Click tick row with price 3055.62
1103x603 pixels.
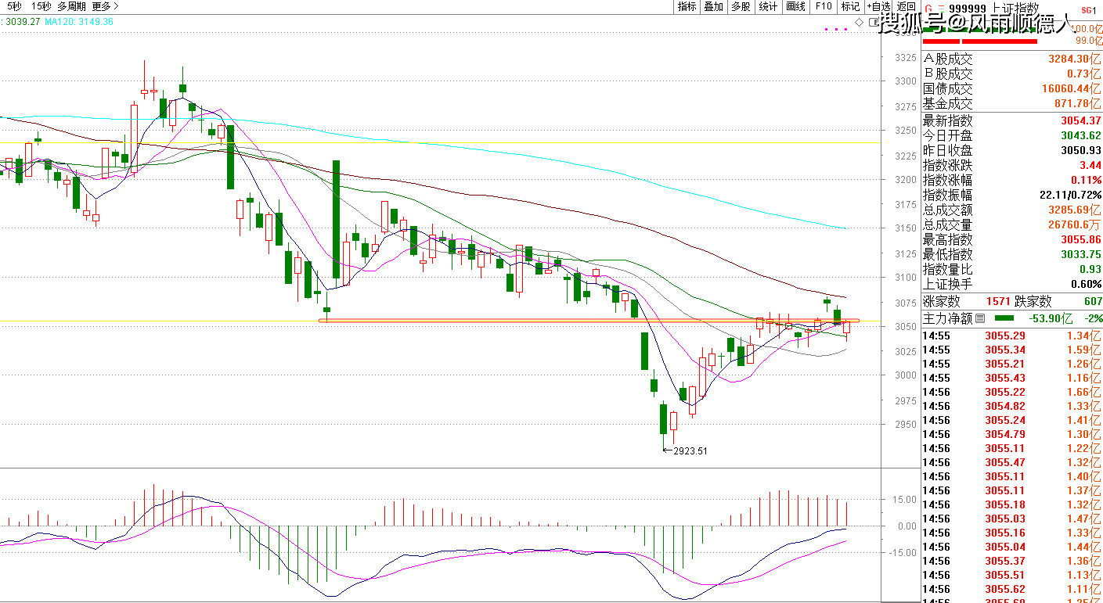pos(1012,589)
